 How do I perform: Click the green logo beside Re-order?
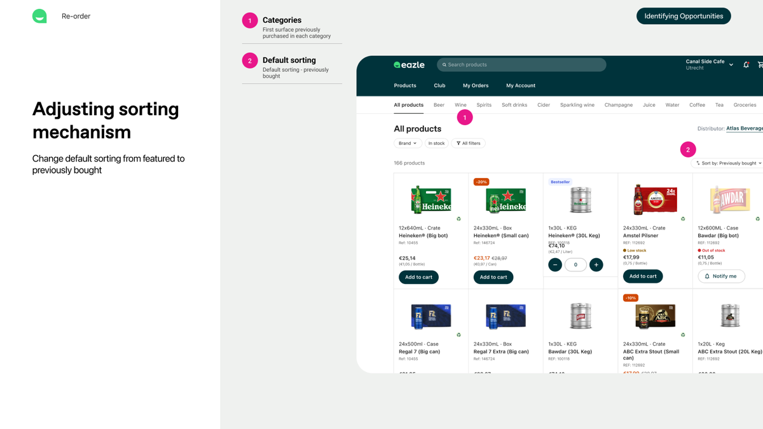(39, 16)
